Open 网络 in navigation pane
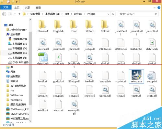Screen dimensions: 162x129 [x=11, y=72]
